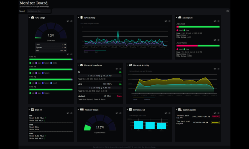Open Memory Usage widget externally icon
This screenshot has height=149, width=249.
coord(117,113)
